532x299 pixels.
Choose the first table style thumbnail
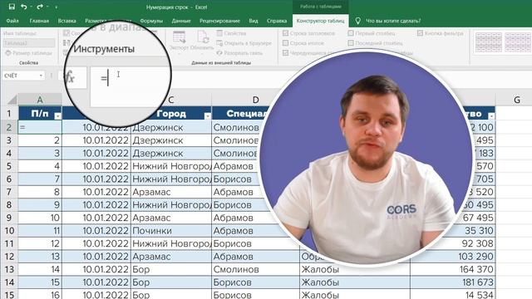(x=488, y=42)
